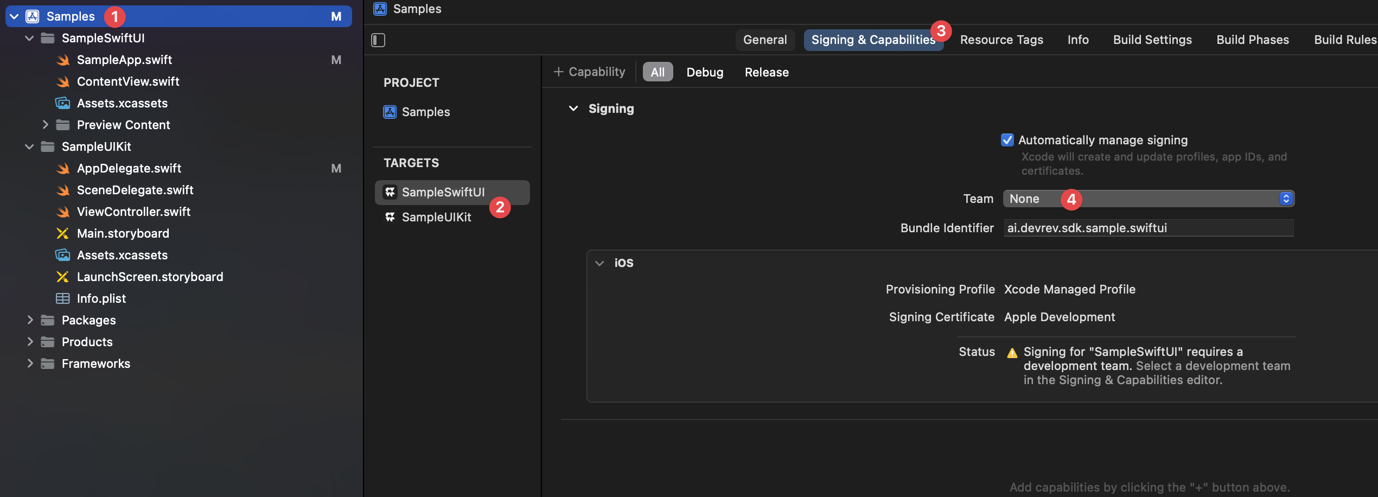Uncheck Automatically manage signing
Viewport: 1378px width, 497px height.
(x=1007, y=141)
